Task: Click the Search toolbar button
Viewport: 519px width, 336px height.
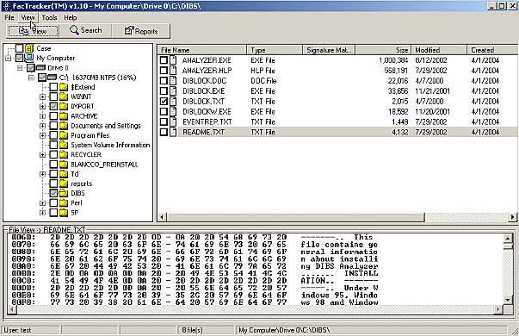Action: coord(86,30)
